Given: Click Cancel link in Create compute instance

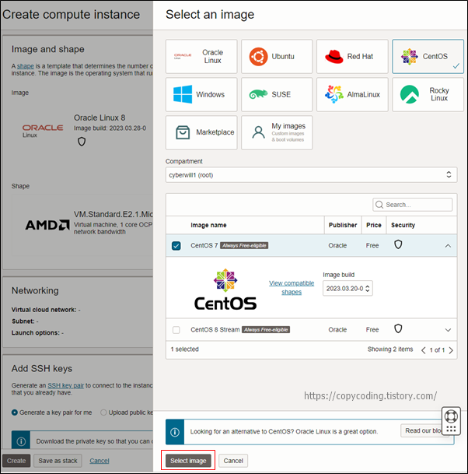Looking at the screenshot, I should pyautogui.click(x=100, y=461).
